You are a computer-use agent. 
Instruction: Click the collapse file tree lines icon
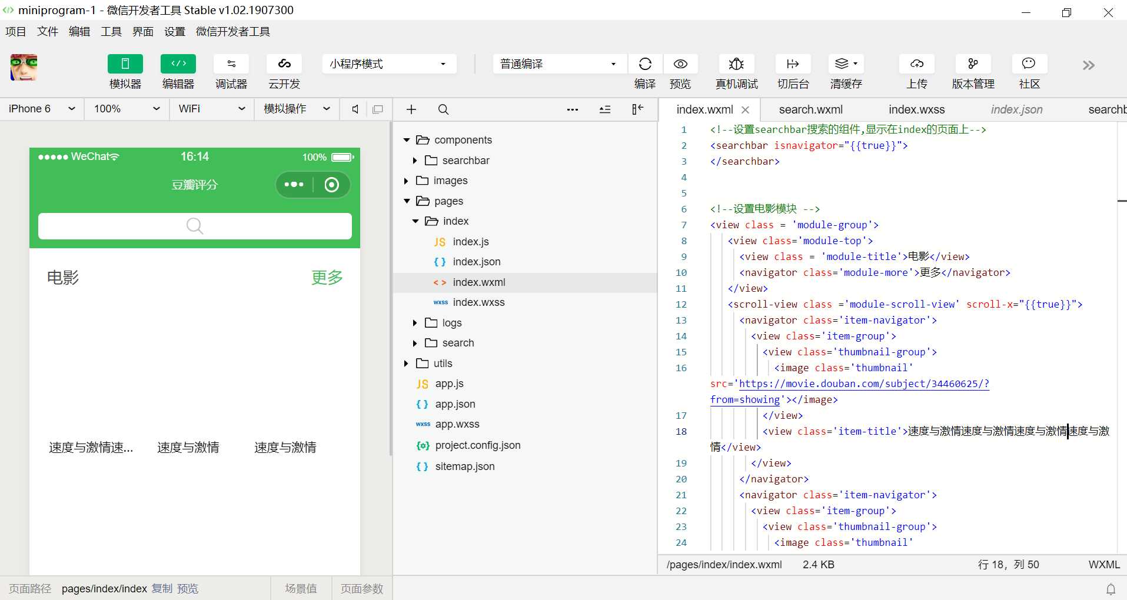pyautogui.click(x=605, y=109)
